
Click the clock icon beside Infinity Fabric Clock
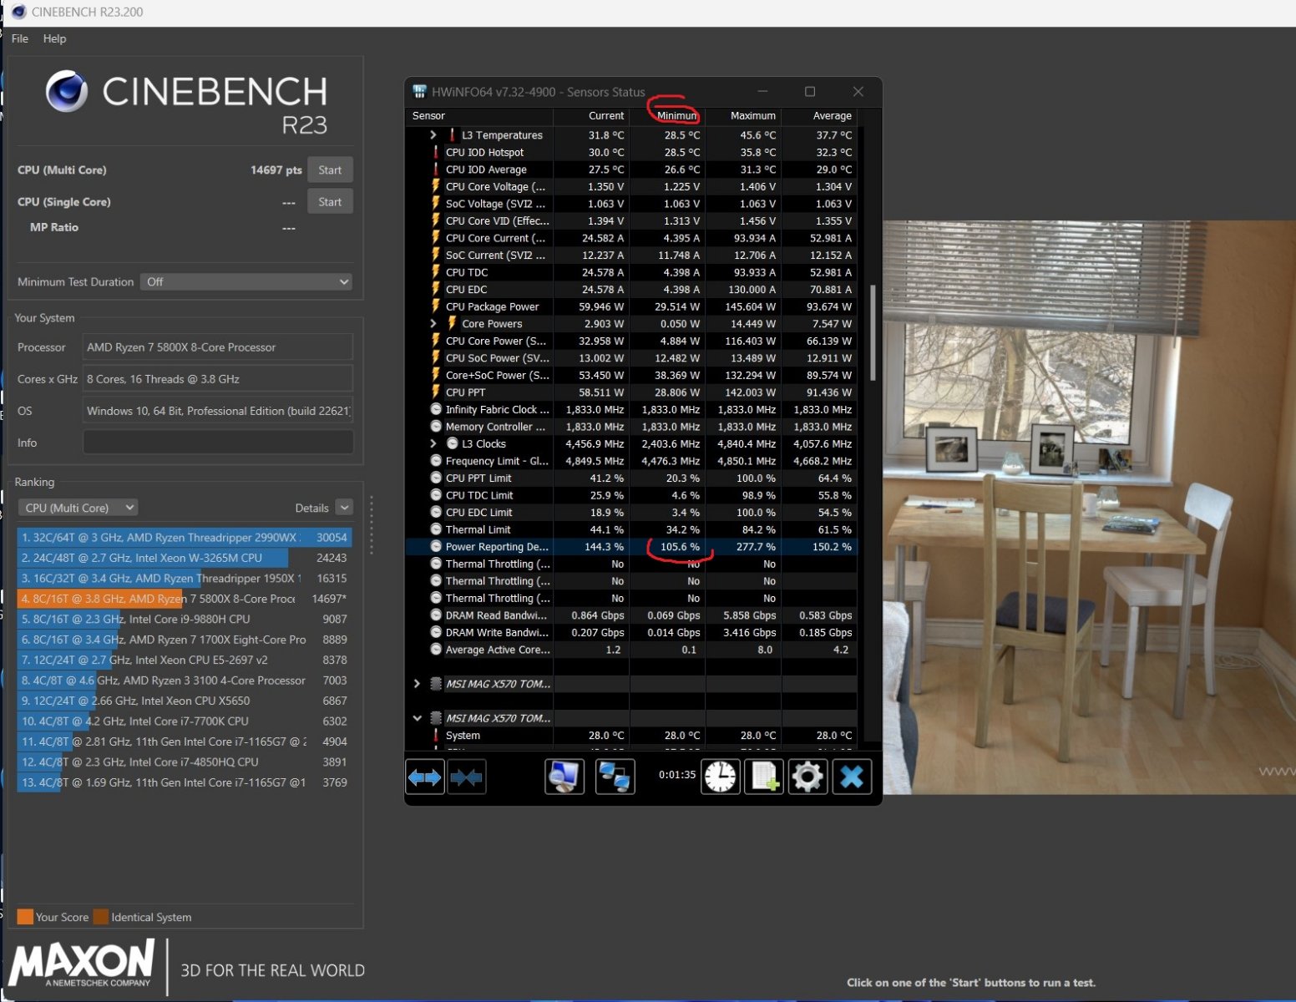tap(436, 409)
